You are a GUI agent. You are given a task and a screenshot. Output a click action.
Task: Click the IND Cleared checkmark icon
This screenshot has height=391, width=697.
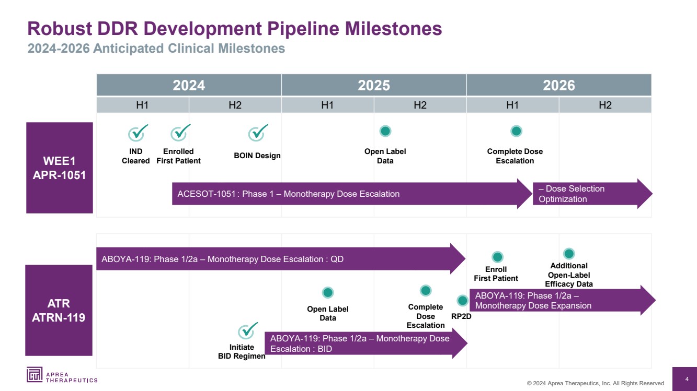coord(138,133)
